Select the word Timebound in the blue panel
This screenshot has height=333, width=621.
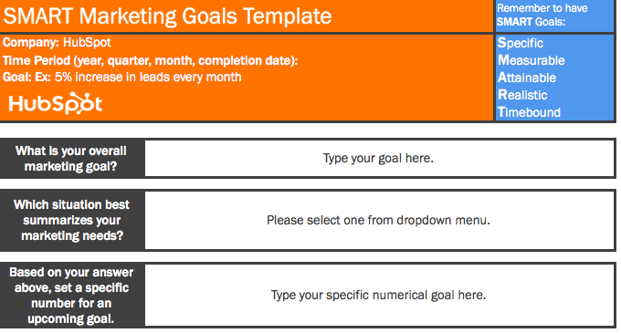529,112
